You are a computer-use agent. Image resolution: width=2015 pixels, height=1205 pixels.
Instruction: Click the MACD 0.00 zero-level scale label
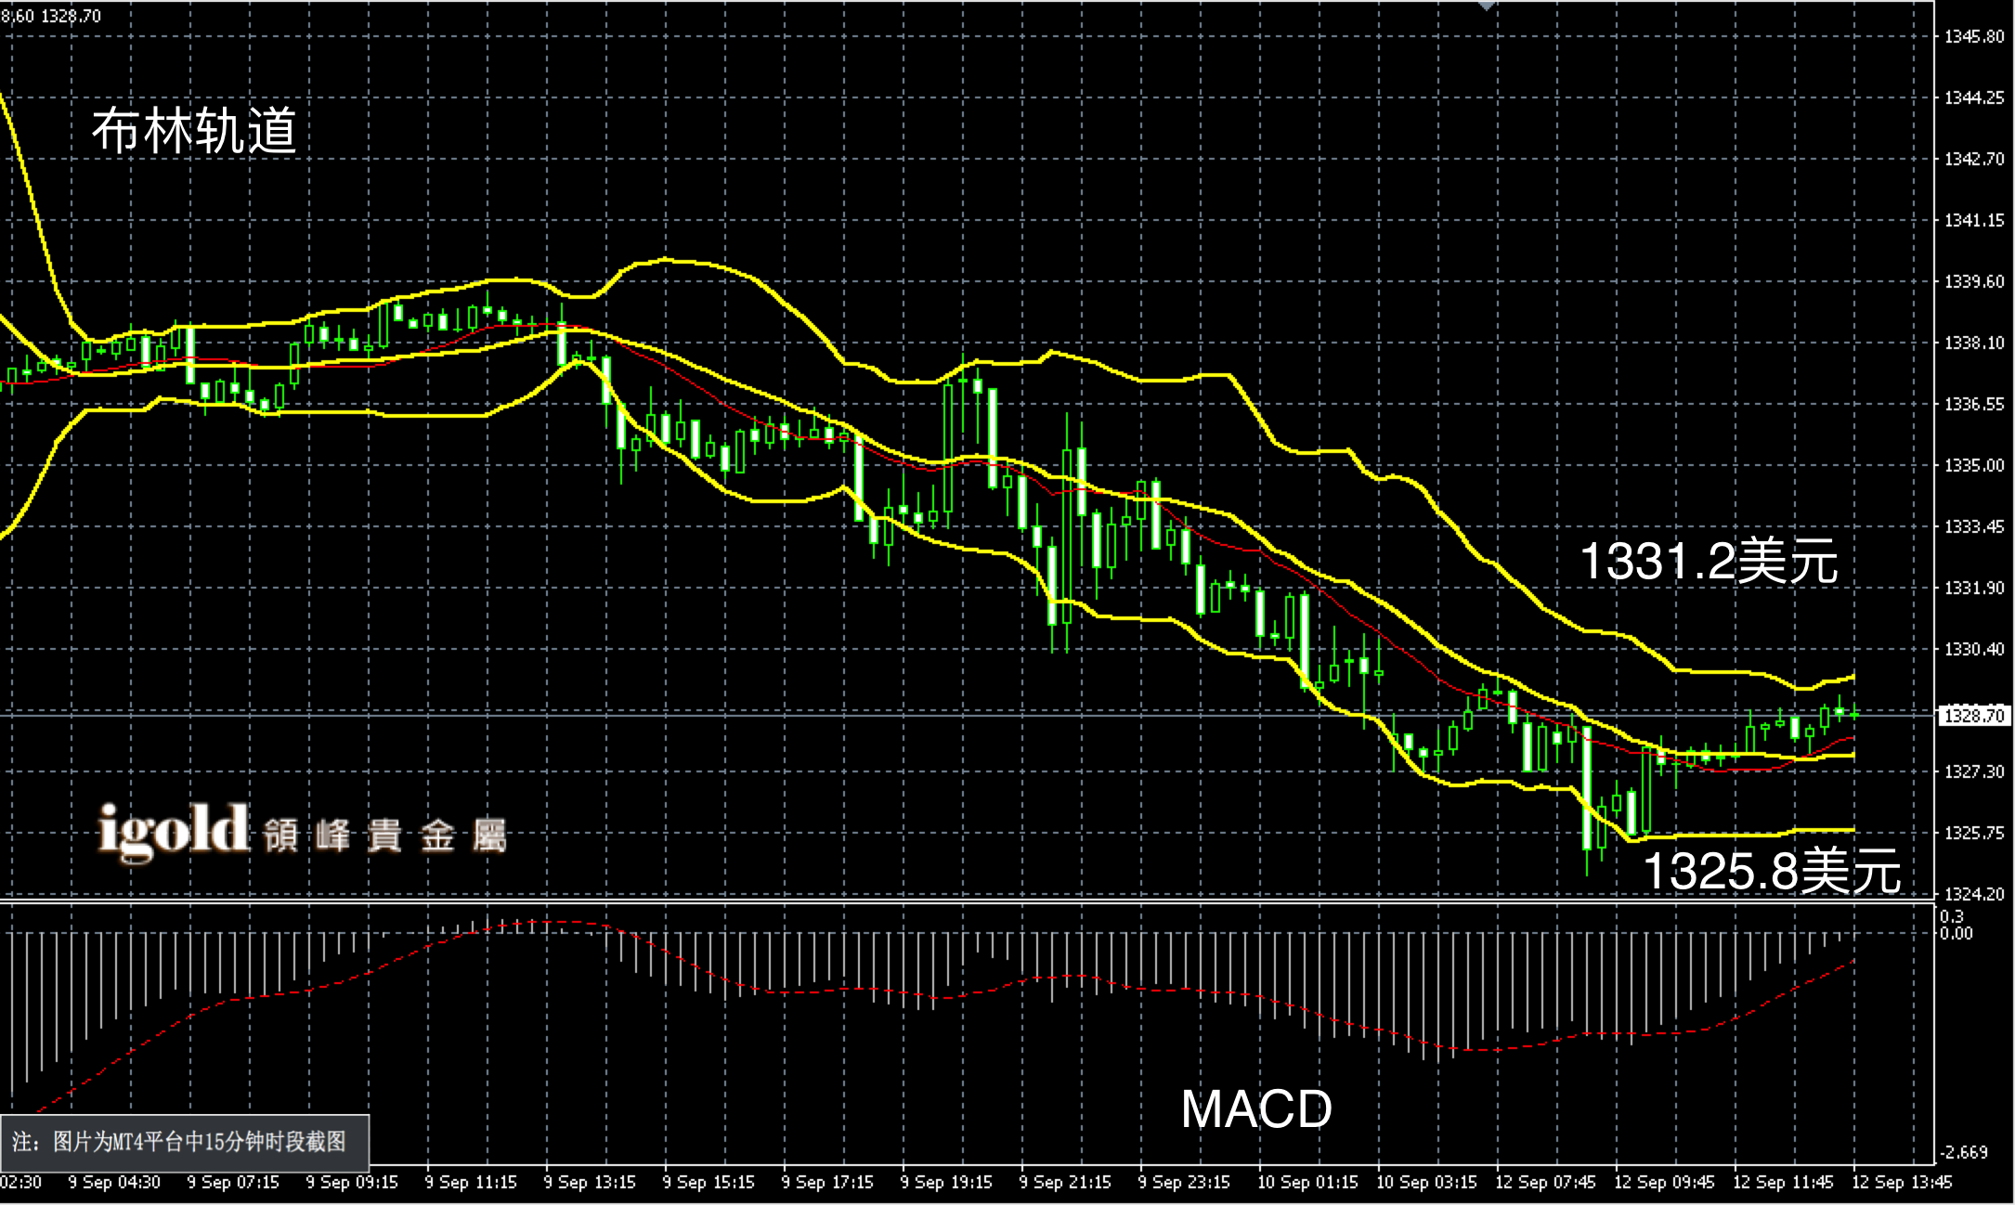(x=1956, y=933)
